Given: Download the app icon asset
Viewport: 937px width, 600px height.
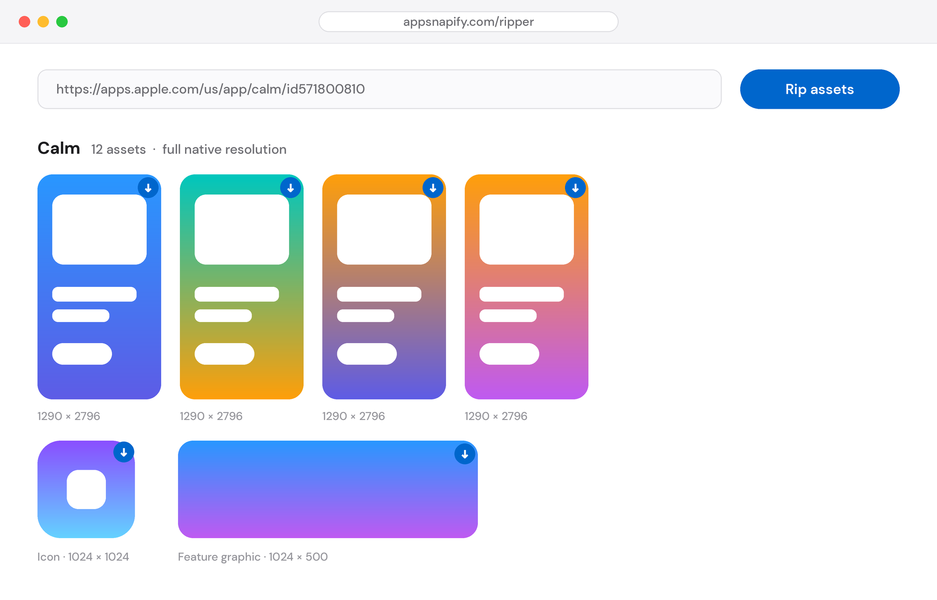Looking at the screenshot, I should click(124, 452).
